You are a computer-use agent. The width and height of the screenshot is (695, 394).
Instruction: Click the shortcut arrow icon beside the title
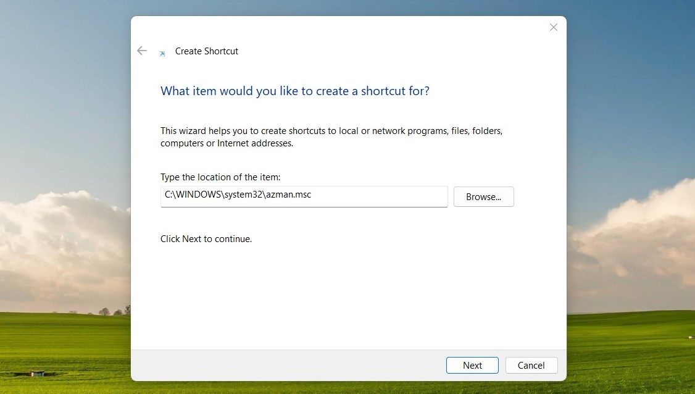click(162, 54)
